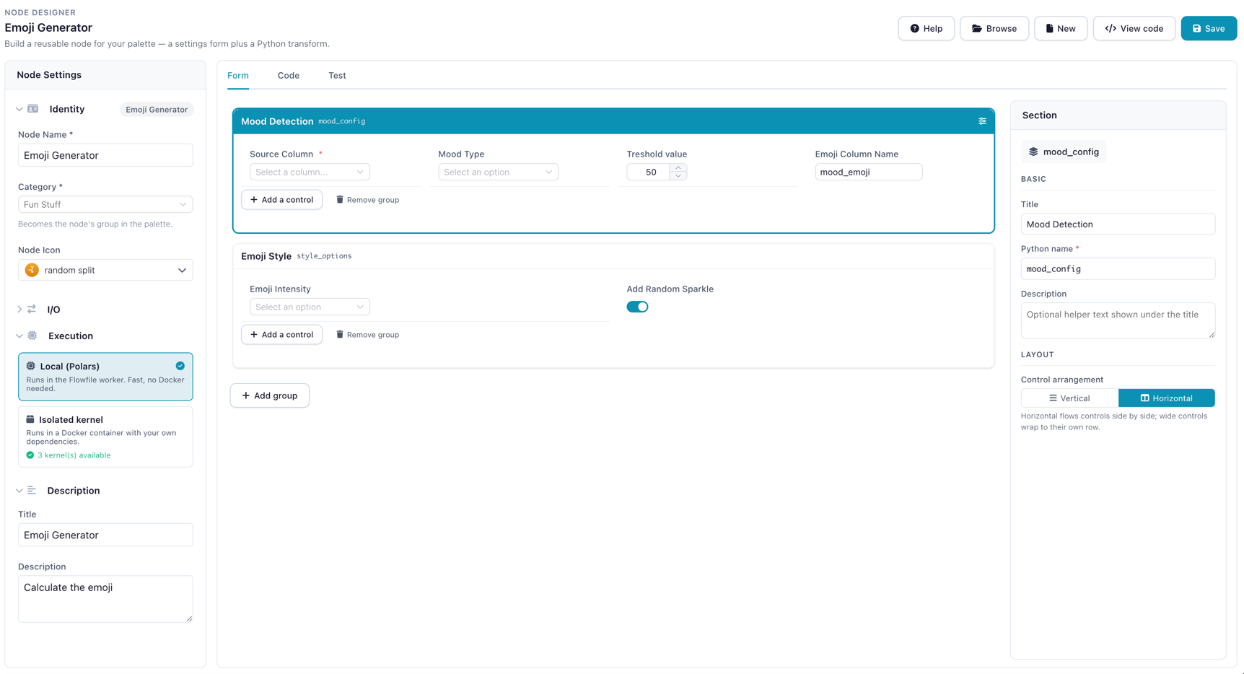The height and width of the screenshot is (674, 1244).
Task: Click trash icon in Mood Detection group
Action: pos(340,200)
